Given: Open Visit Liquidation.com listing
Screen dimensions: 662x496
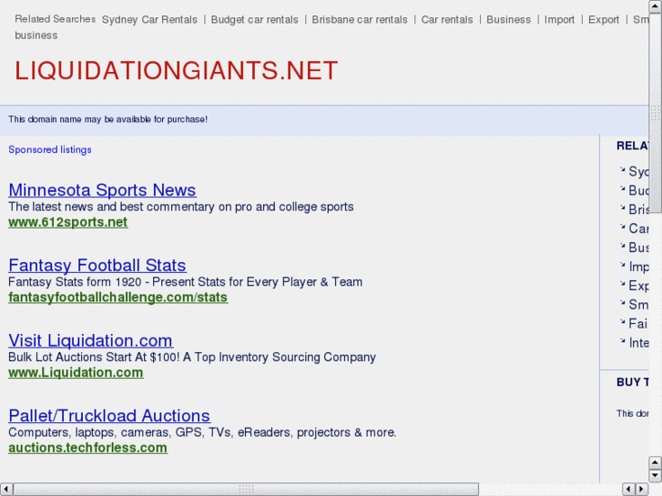Looking at the screenshot, I should point(91,340).
